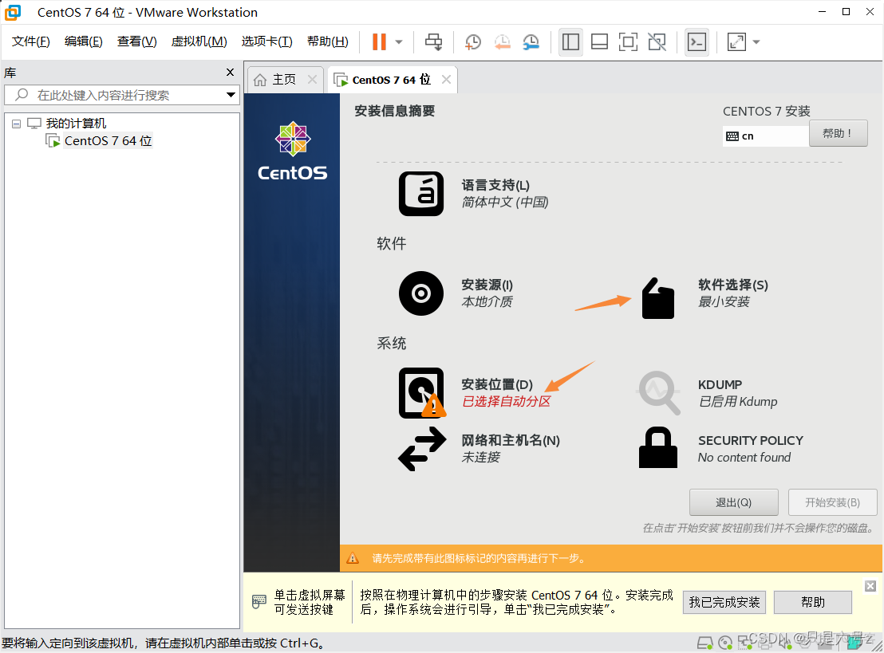Open 安装源(I) disc icon
The height and width of the screenshot is (653, 884).
click(421, 293)
